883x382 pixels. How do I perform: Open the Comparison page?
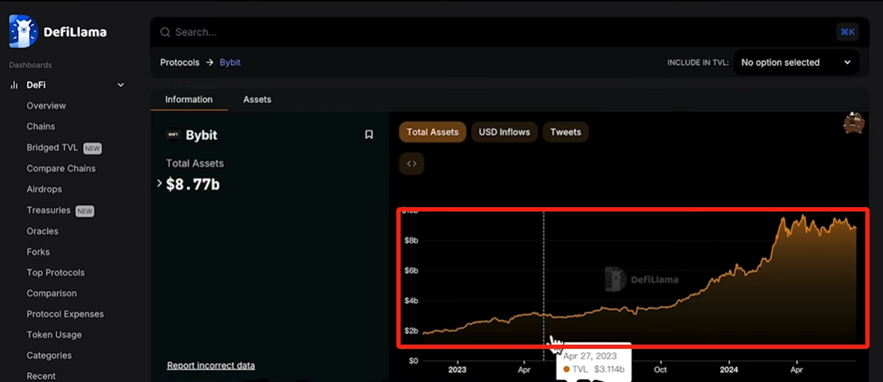point(51,293)
